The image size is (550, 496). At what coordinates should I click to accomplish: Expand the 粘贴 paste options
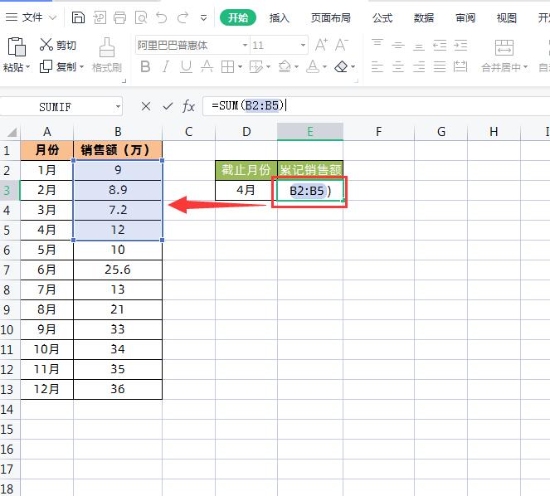coord(27,66)
